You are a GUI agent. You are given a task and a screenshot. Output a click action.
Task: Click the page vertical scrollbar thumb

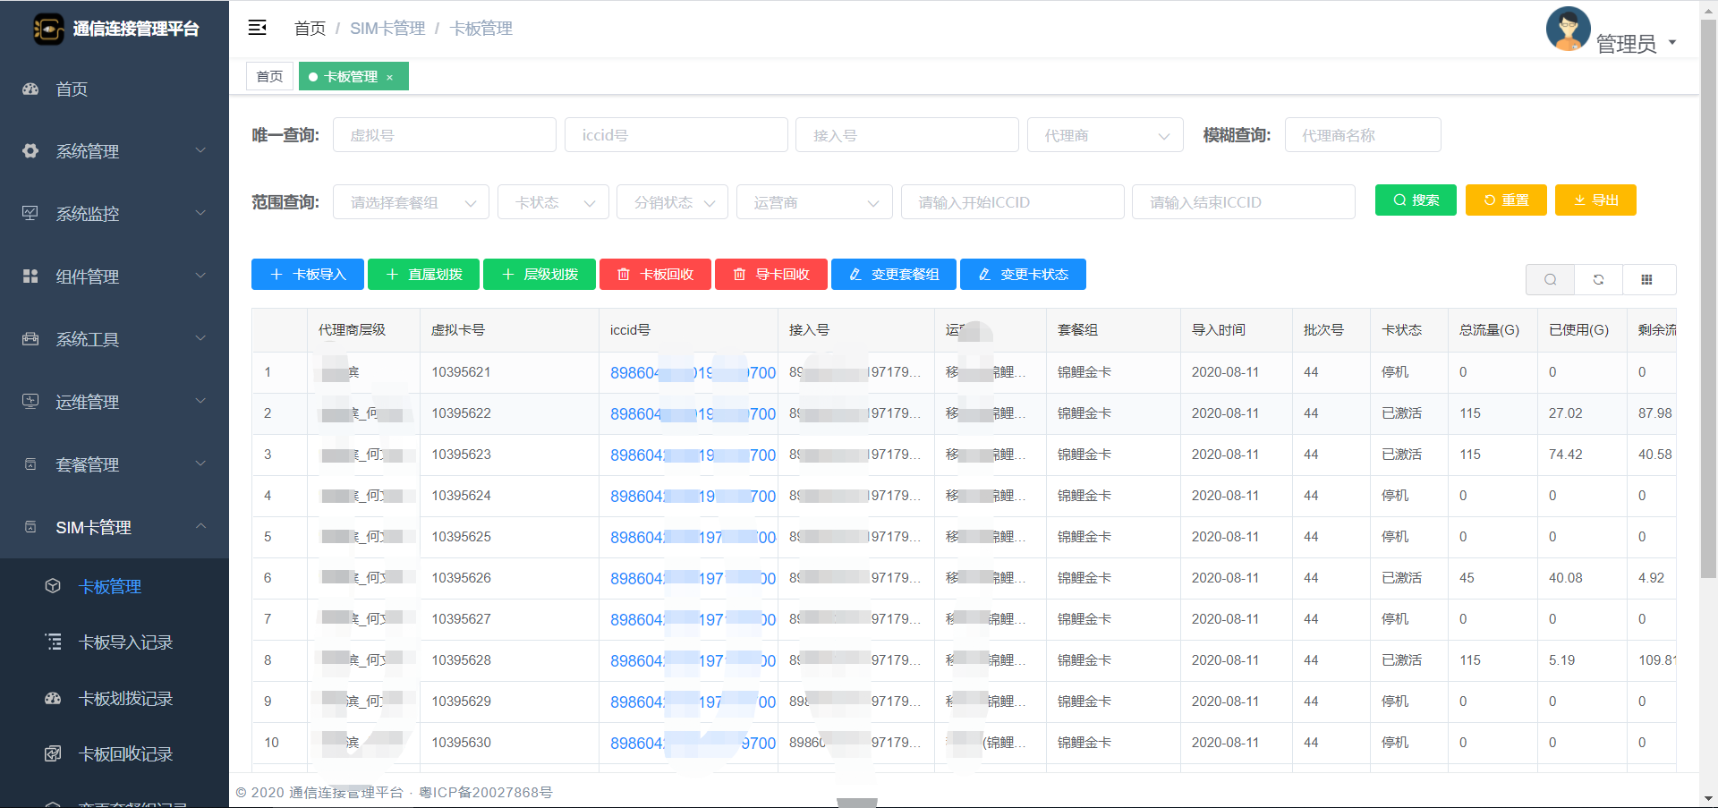pyautogui.click(x=1708, y=300)
